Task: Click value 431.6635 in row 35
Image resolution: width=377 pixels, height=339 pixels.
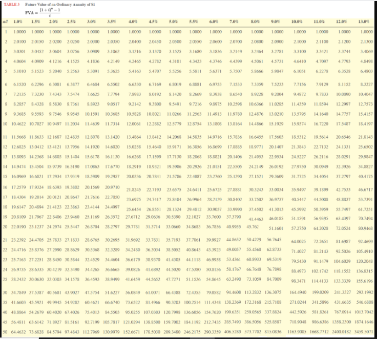Action: tap(342, 302)
